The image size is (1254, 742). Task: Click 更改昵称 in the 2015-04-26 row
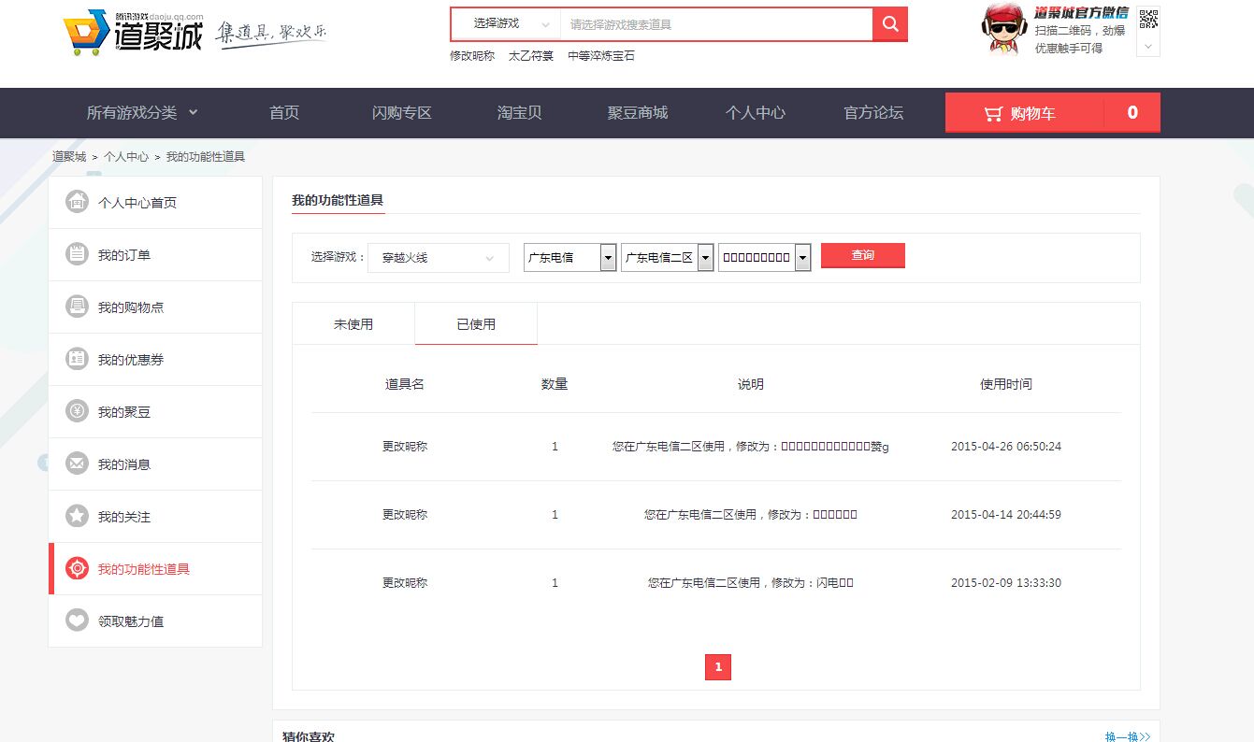[405, 447]
